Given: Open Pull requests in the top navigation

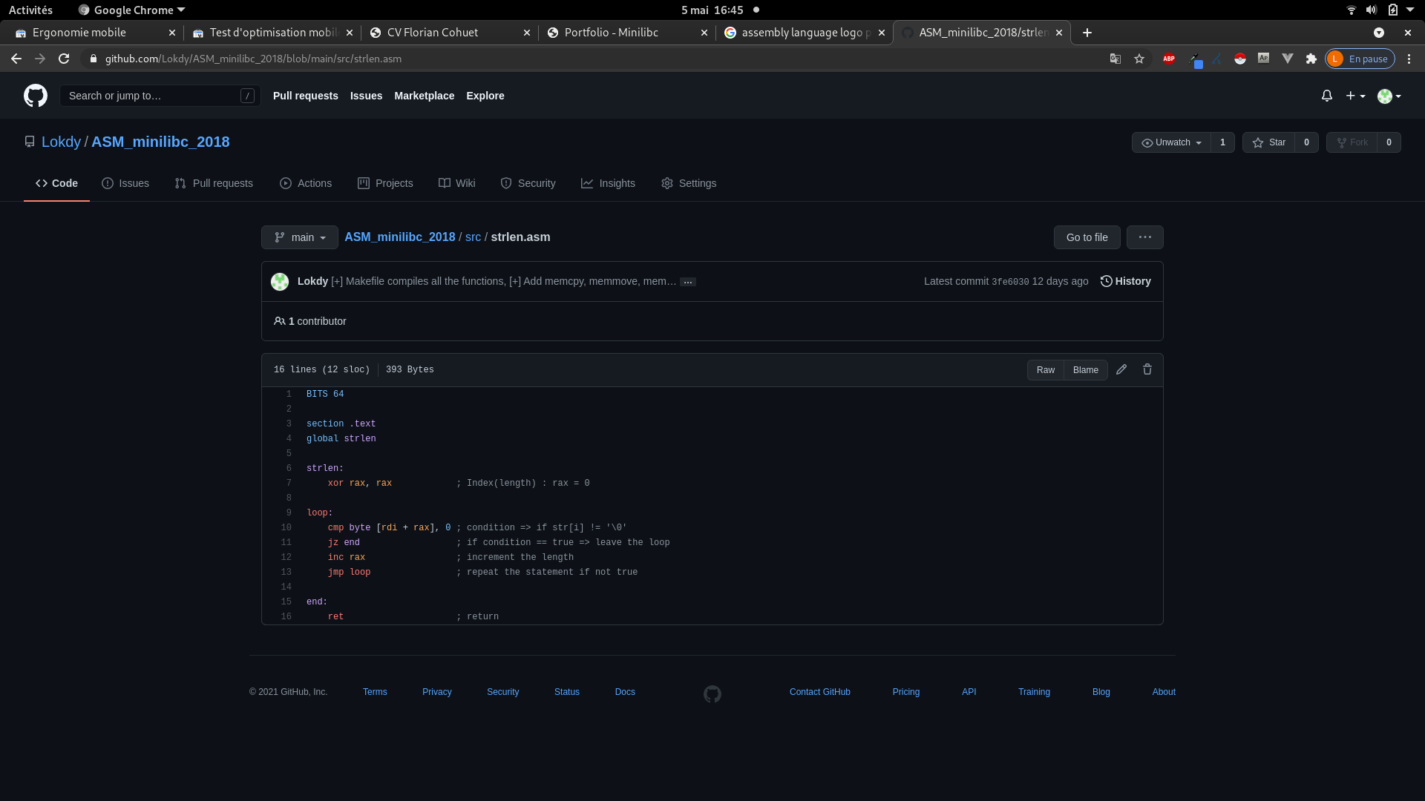Looking at the screenshot, I should (306, 96).
